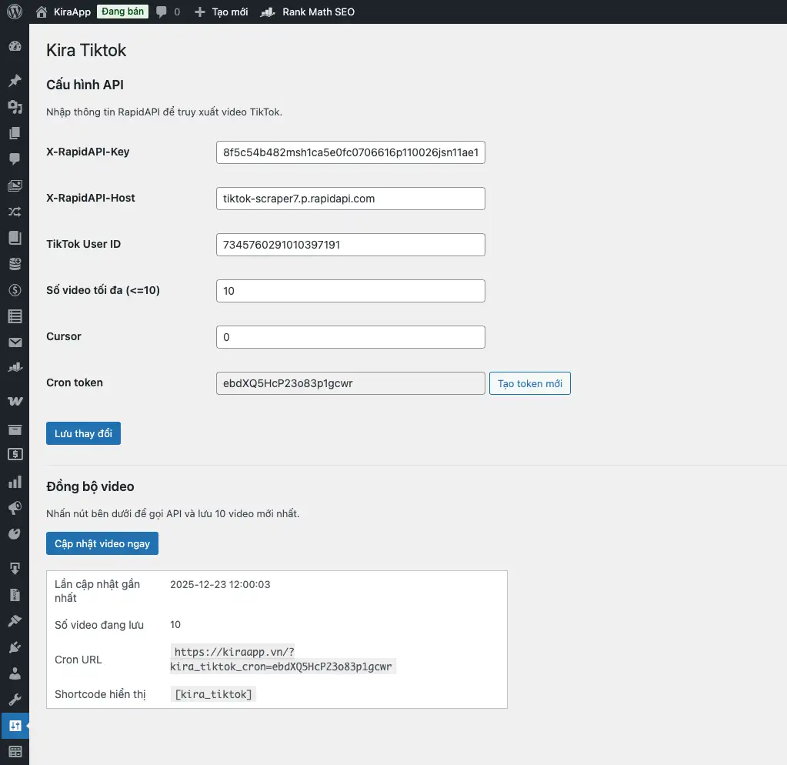Open Plugins via the plug icon
Viewport: 787px width, 765px height.
[x=15, y=647]
